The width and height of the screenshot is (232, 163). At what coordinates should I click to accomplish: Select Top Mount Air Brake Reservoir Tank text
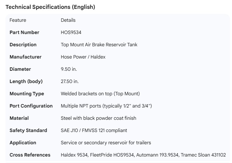(x=99, y=45)
